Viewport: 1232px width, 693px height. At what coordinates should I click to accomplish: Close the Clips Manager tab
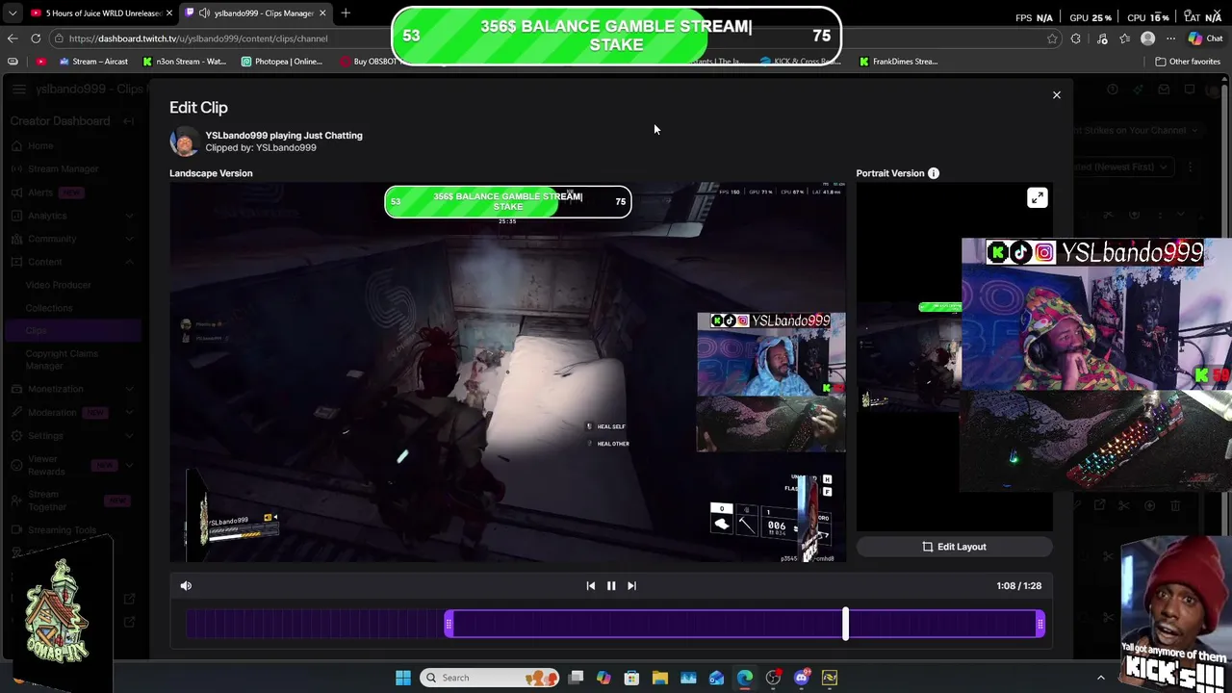pyautogui.click(x=322, y=13)
